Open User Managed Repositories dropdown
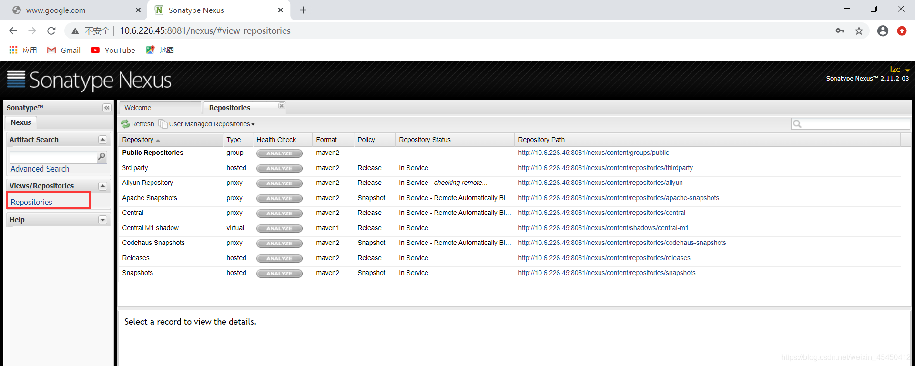 point(207,124)
